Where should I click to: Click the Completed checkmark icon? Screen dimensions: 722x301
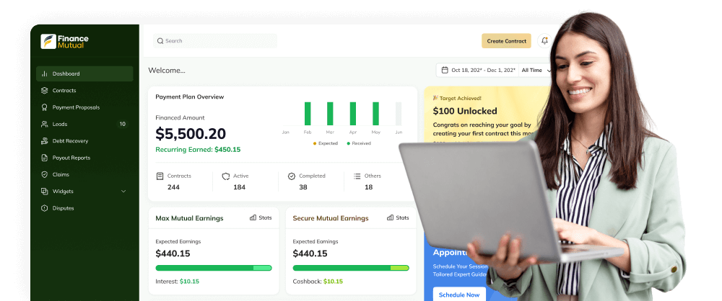(x=292, y=176)
